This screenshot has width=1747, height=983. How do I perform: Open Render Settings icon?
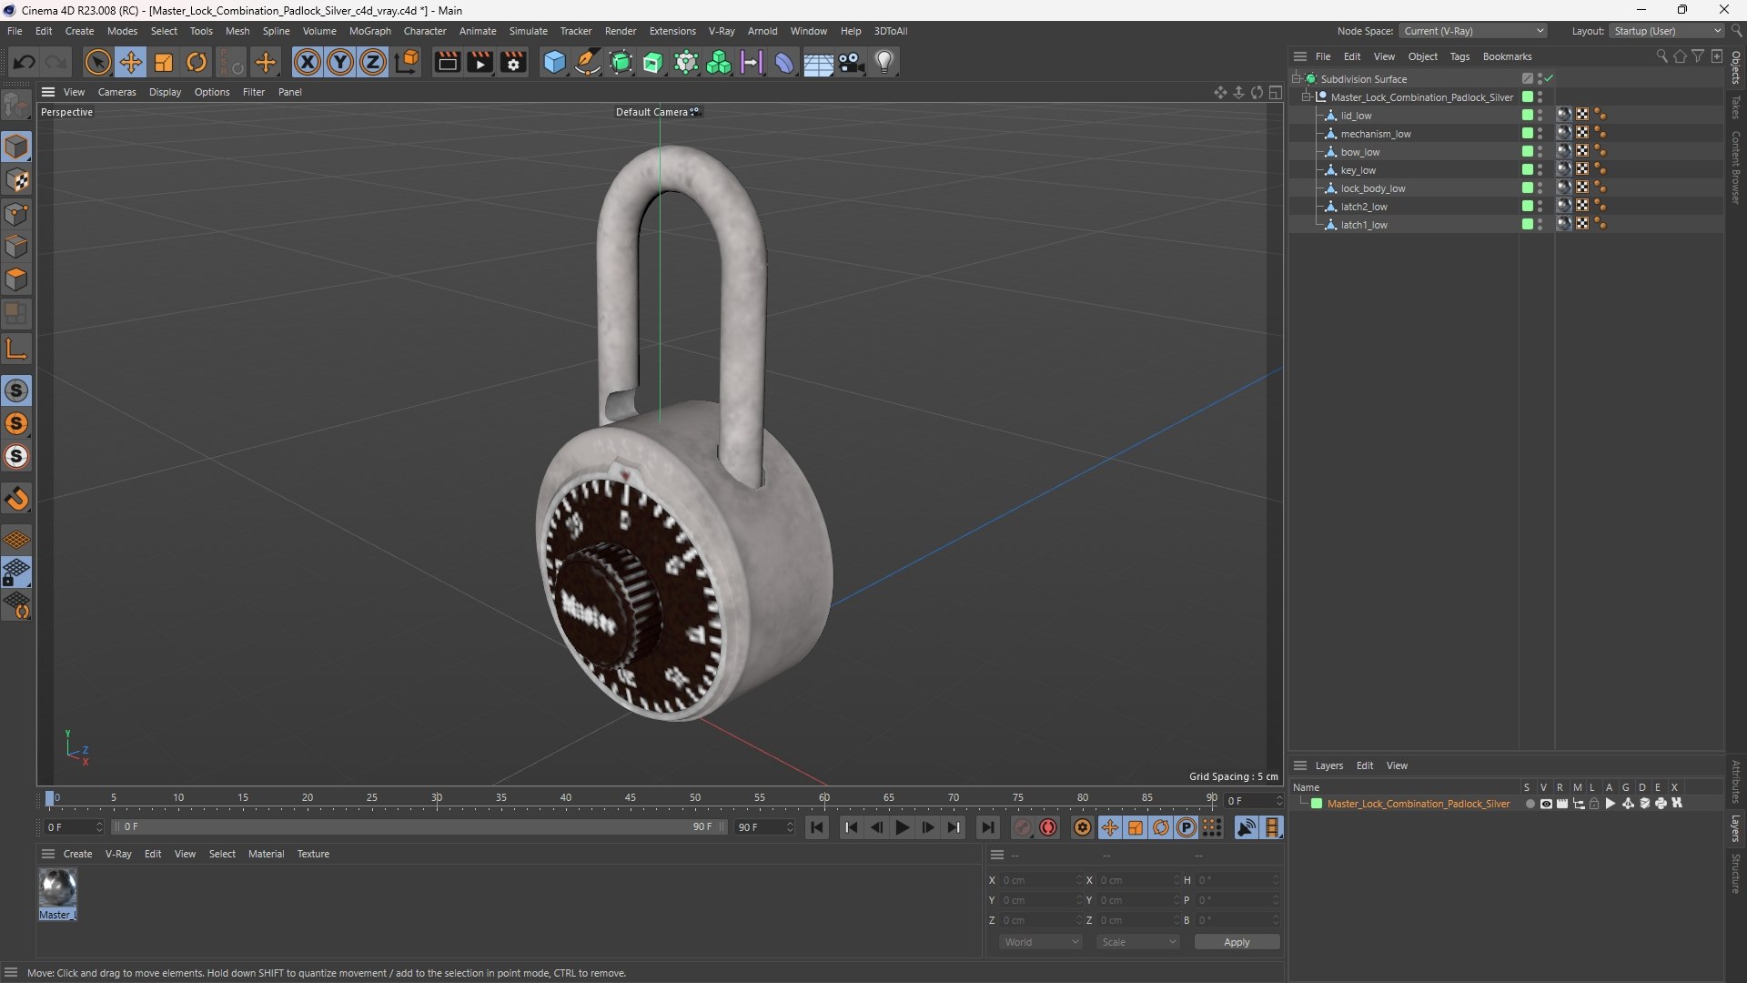tap(513, 62)
